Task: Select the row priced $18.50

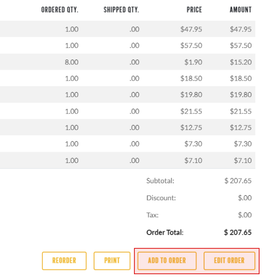Action: click(128, 78)
